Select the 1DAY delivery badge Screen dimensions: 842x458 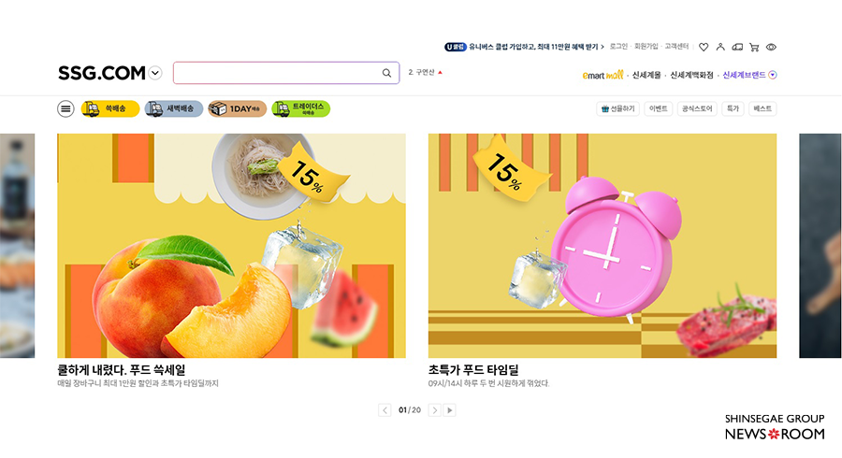238,108
